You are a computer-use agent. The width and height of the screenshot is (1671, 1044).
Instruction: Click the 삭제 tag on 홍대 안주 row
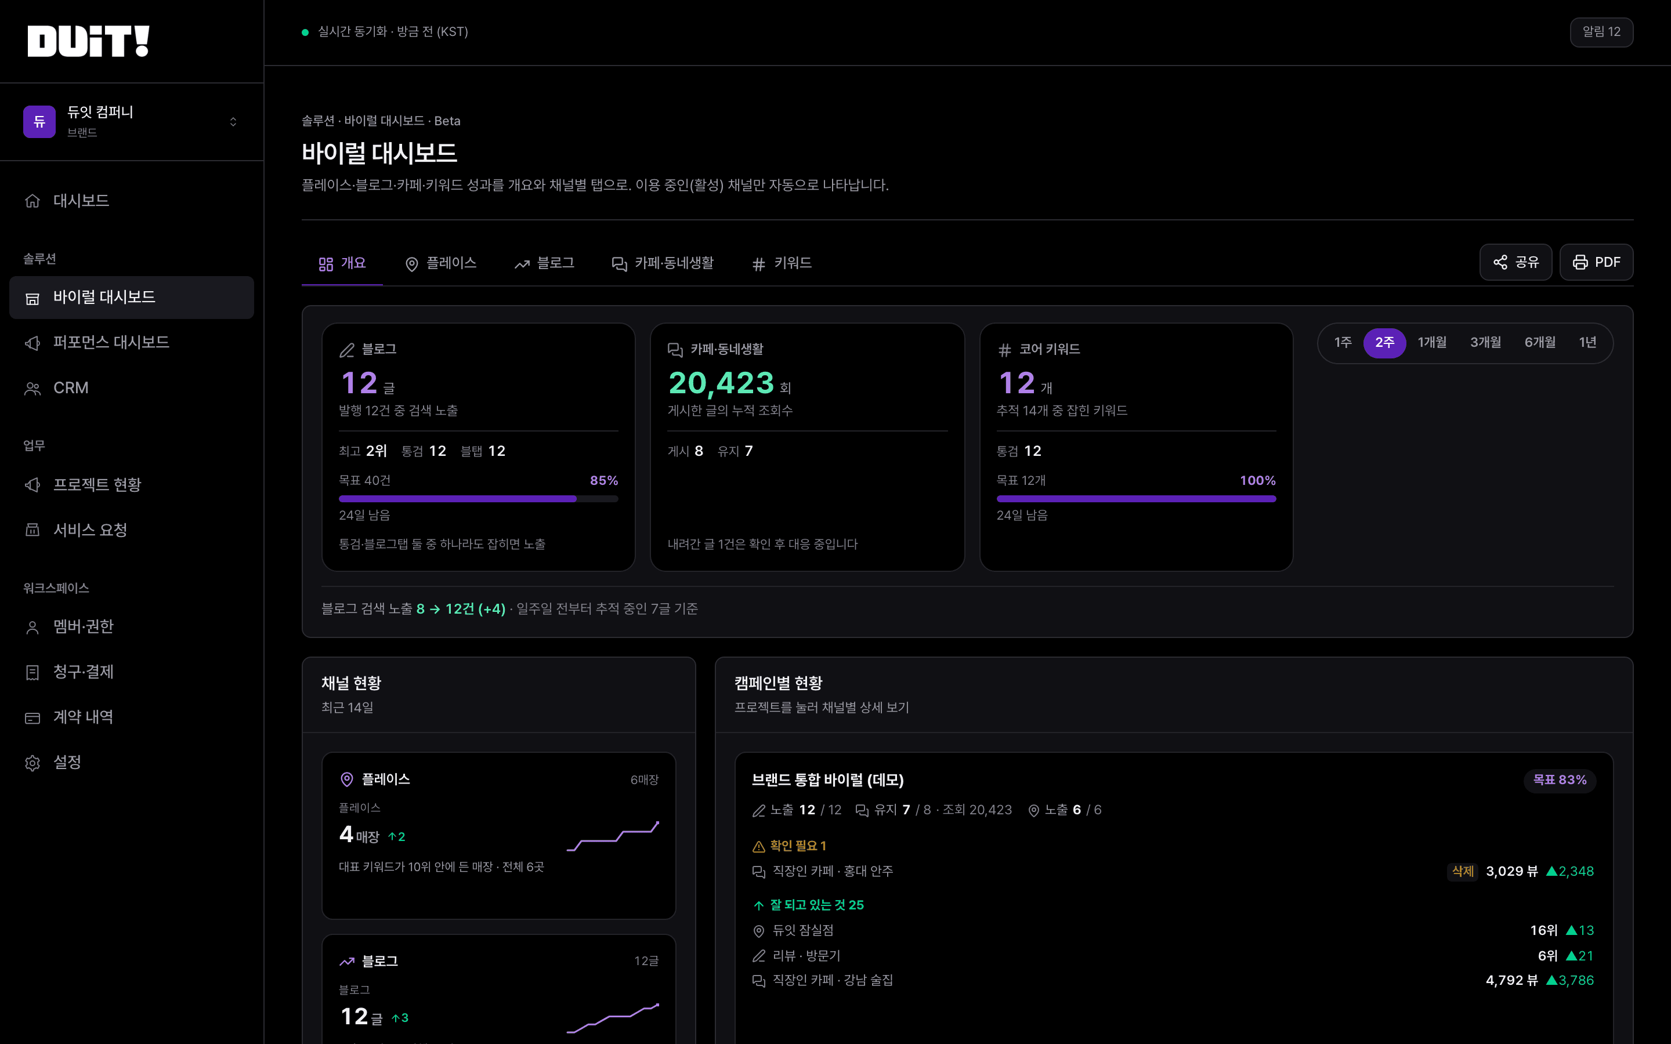(x=1463, y=871)
